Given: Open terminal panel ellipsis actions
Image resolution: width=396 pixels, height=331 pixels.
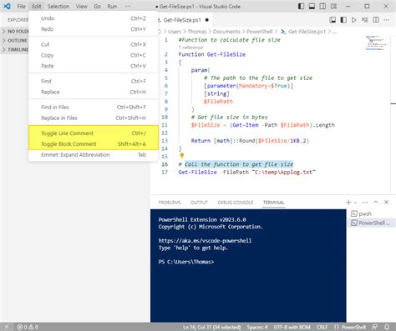Looking at the screenshot, I should [365, 203].
